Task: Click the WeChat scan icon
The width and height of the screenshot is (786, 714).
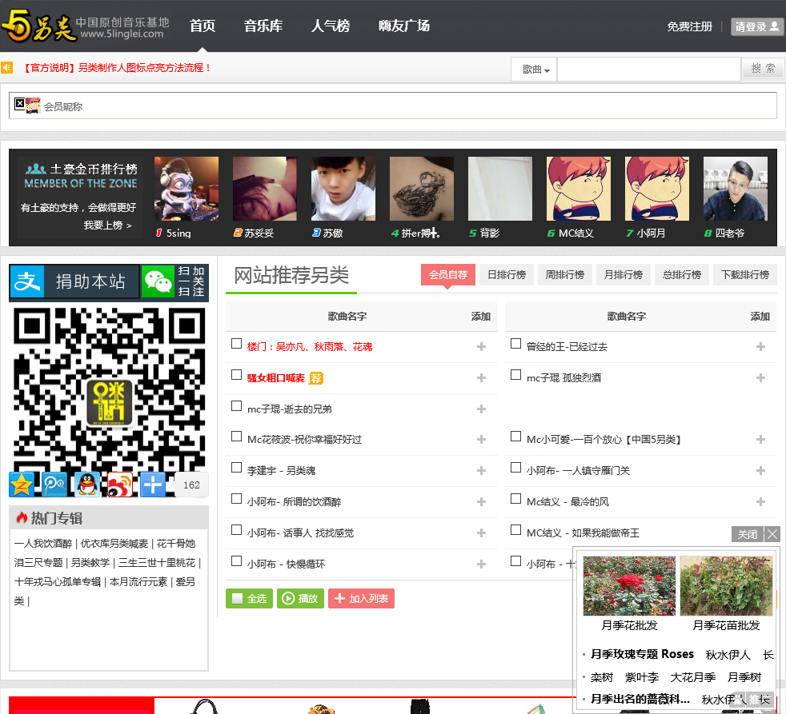Action: coord(158,281)
